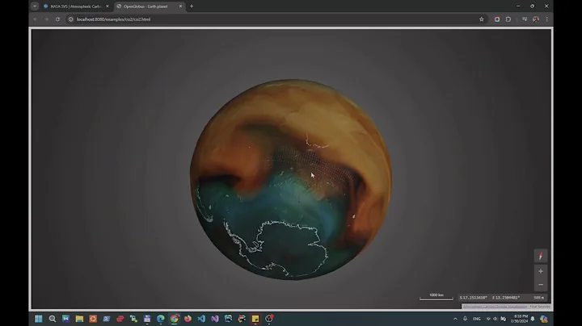Image resolution: width=582 pixels, height=326 pixels.
Task: Open Visual Studio Code from taskbar
Action: click(201, 319)
